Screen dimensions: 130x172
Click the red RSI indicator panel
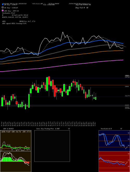coord(114,162)
